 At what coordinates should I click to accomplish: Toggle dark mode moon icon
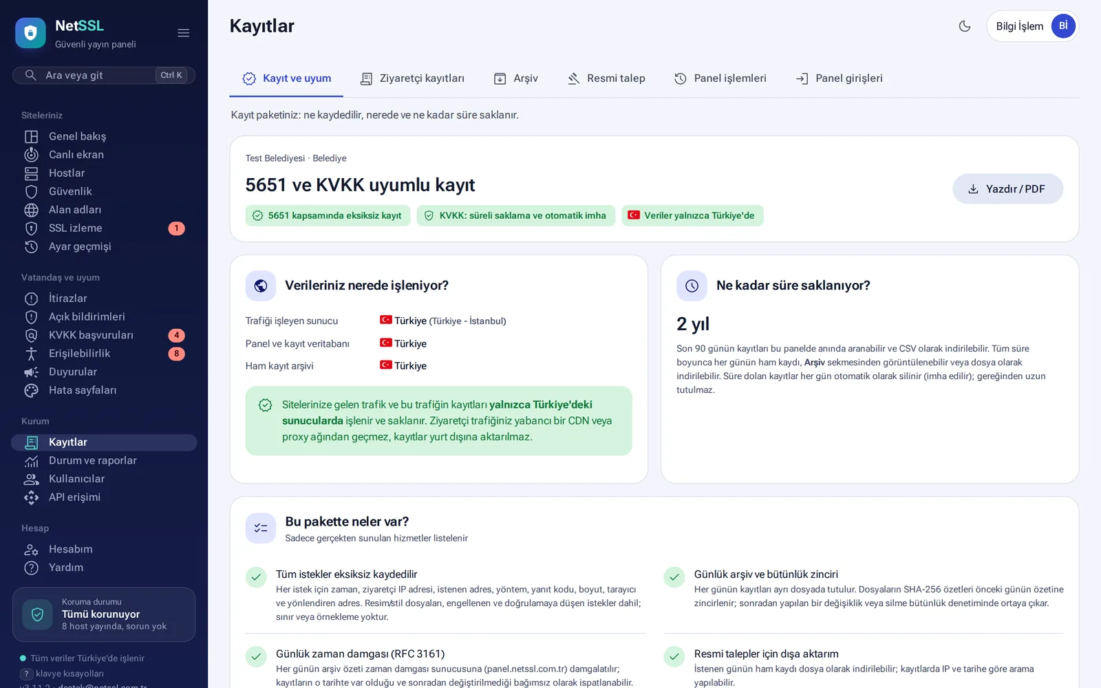(965, 26)
